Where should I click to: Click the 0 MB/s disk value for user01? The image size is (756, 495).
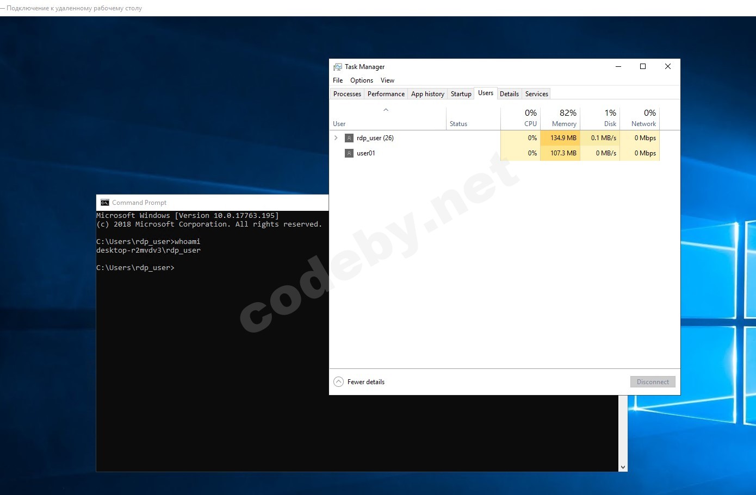point(606,153)
